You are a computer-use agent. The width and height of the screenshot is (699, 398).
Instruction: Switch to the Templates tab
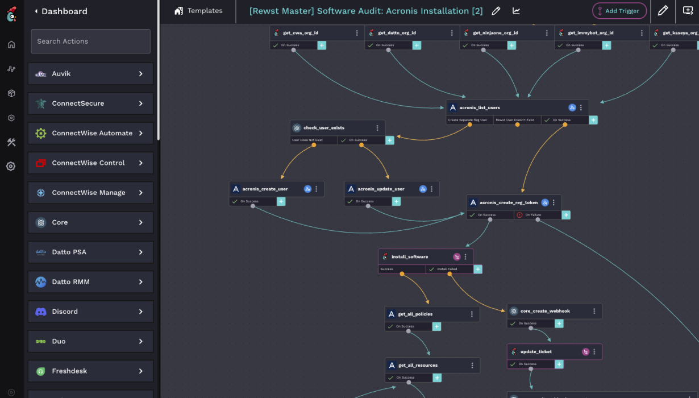(198, 11)
